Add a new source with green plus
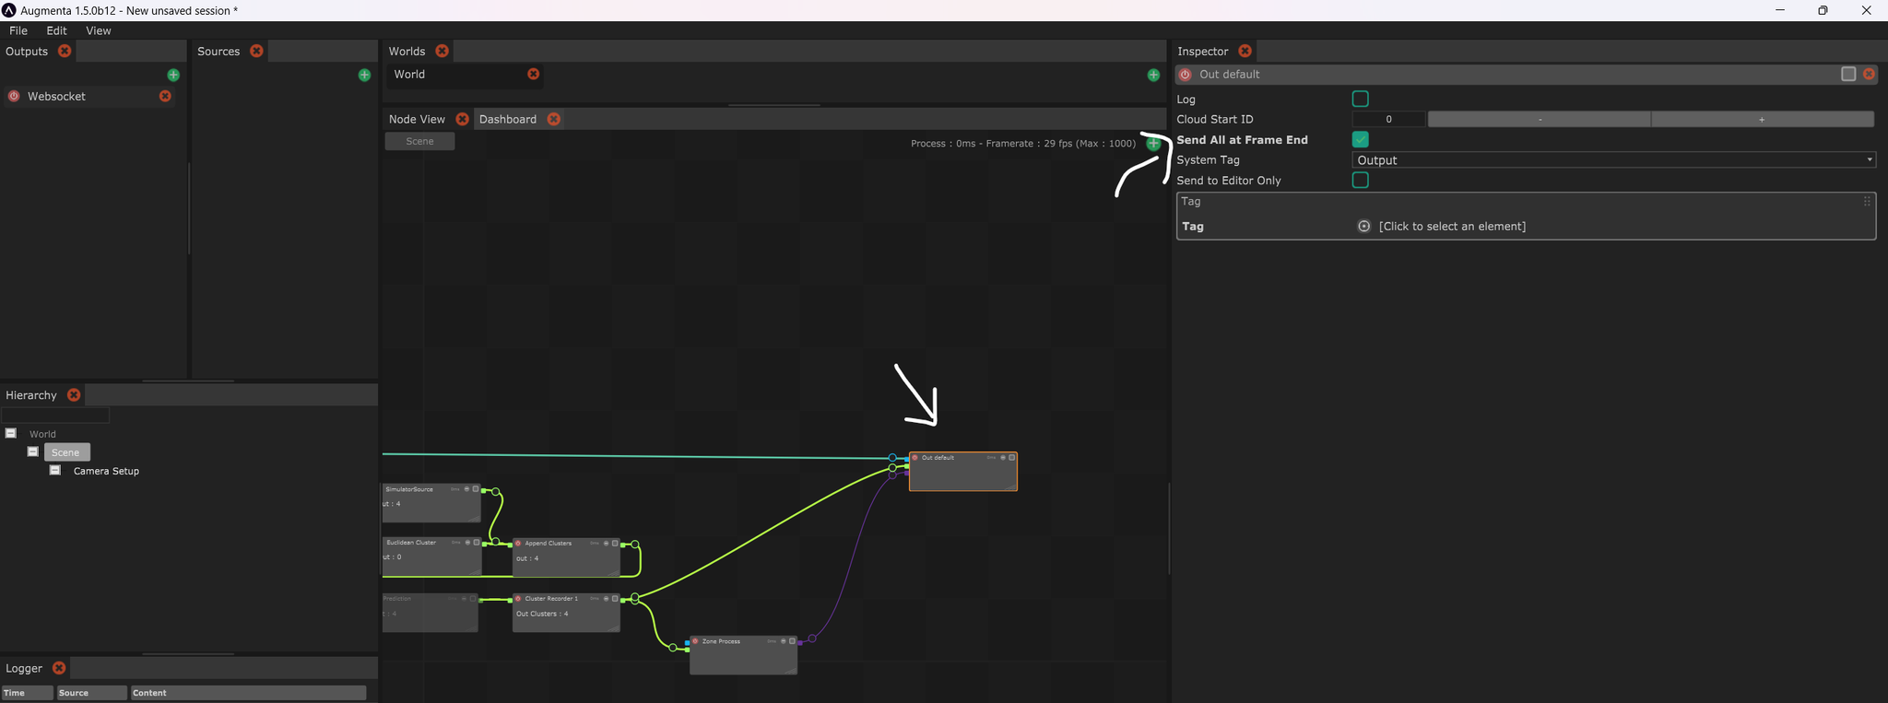The image size is (1888, 703). click(364, 75)
